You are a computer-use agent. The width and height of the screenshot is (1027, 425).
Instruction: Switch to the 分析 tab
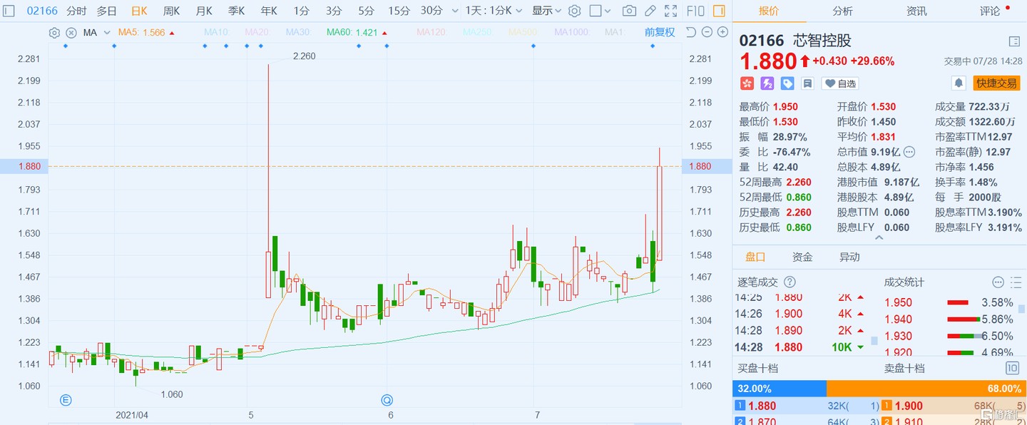tap(842, 11)
